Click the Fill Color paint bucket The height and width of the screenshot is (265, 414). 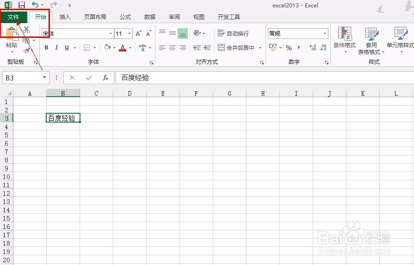(107, 48)
